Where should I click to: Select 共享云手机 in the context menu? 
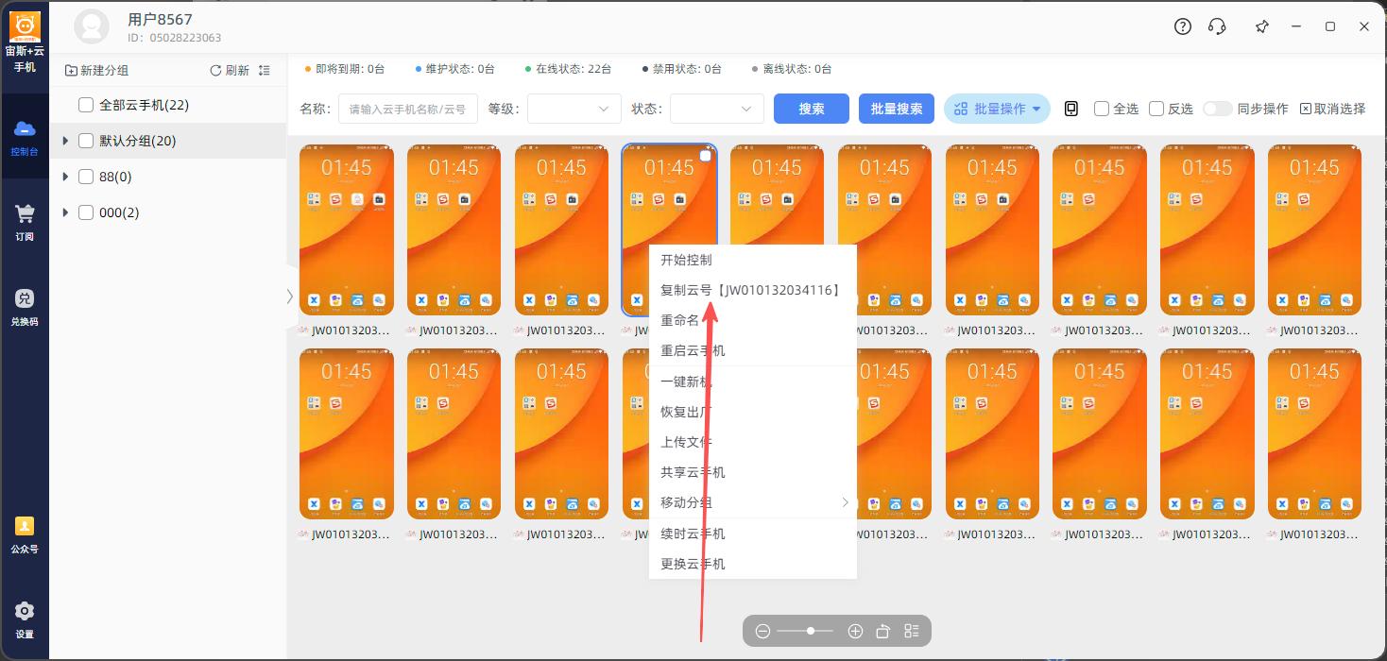753,472
